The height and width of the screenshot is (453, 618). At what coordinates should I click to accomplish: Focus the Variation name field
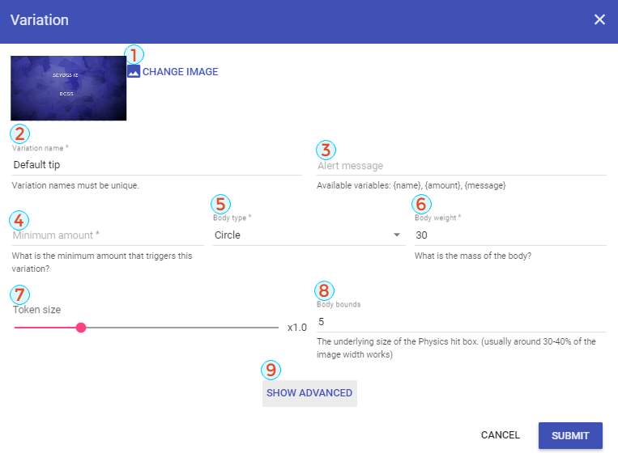pyautogui.click(x=157, y=165)
